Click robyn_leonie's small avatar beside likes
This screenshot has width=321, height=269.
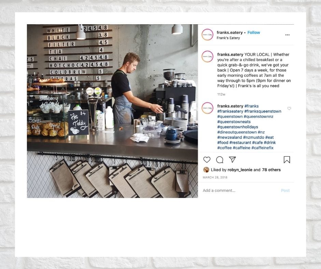point(206,170)
